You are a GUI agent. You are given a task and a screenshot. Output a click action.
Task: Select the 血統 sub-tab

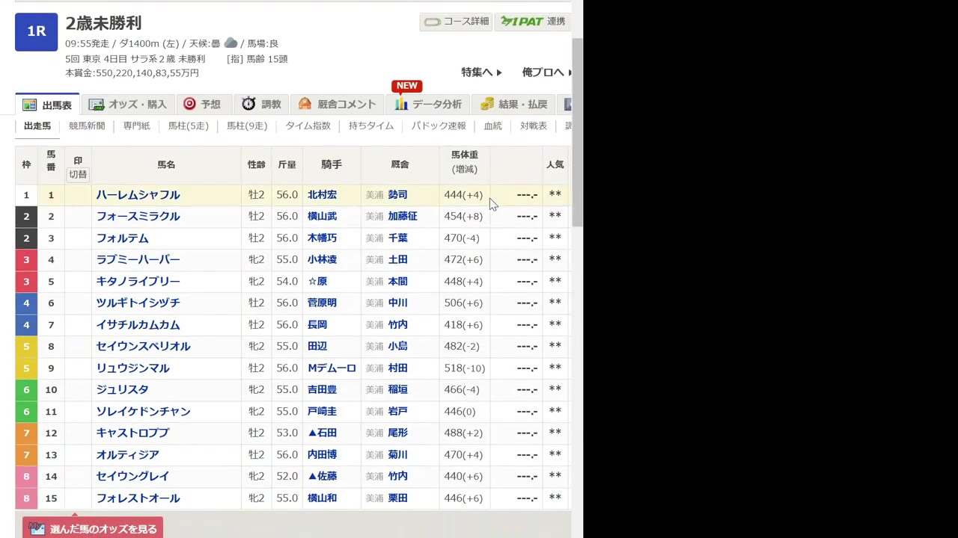point(492,126)
